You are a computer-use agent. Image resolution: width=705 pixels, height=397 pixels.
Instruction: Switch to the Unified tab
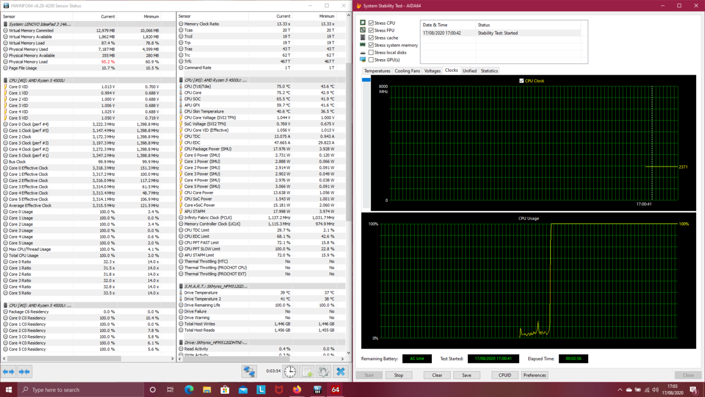click(x=469, y=71)
